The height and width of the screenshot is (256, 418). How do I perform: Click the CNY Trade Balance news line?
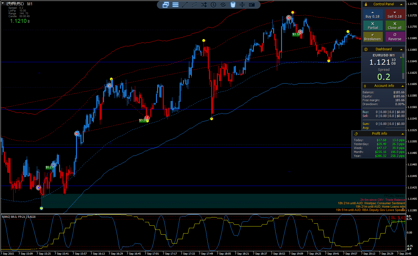pos(383,200)
